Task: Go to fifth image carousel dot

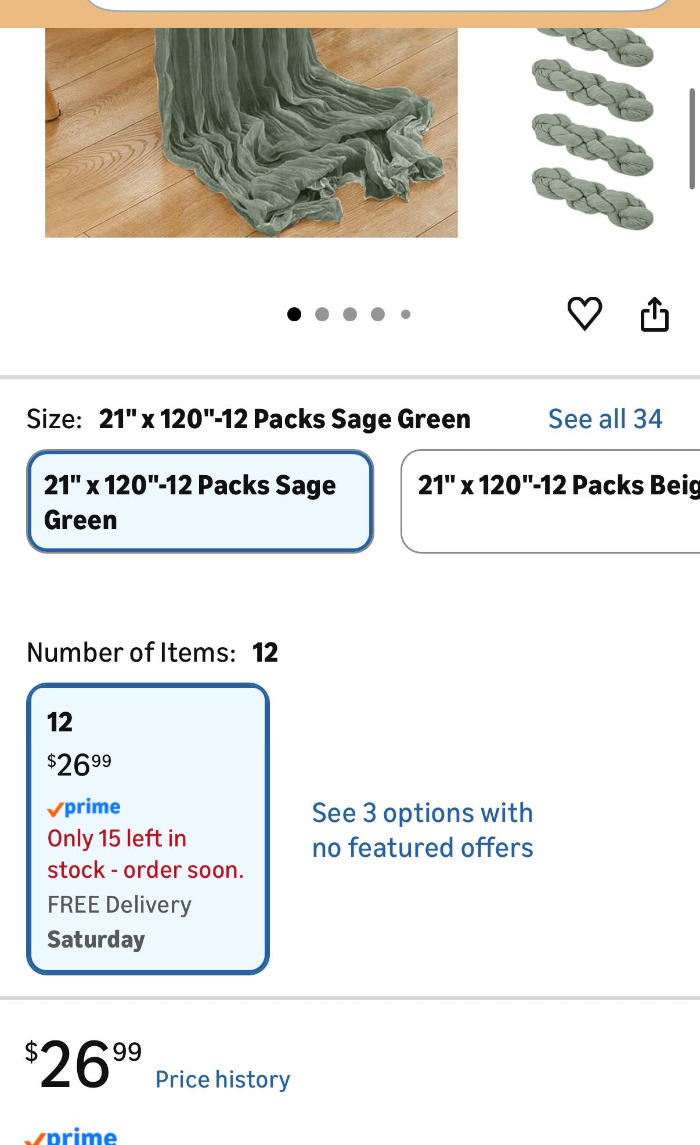Action: 406,314
